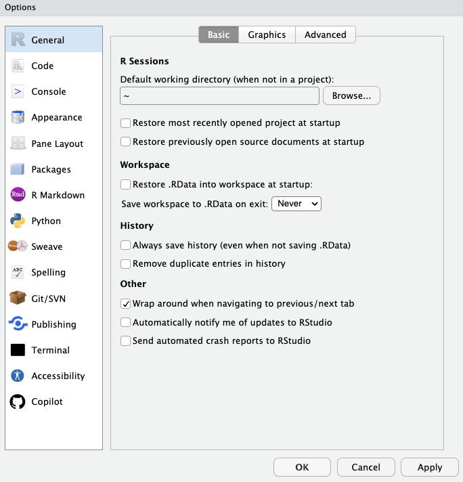This screenshot has height=482, width=463.
Task: Select the R Markdown icon
Action: tap(18, 195)
